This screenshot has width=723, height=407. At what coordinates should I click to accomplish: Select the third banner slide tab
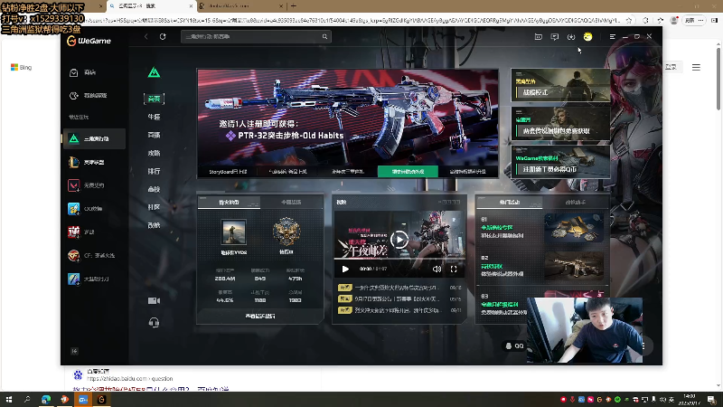pos(348,171)
